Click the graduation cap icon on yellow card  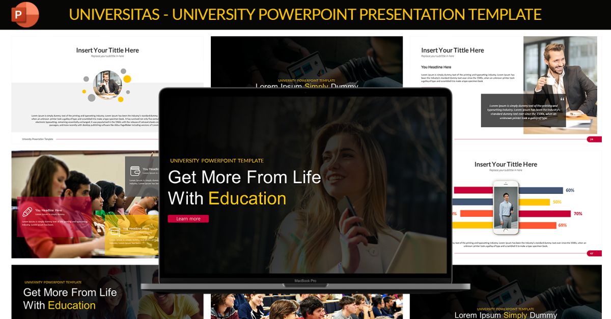point(115,231)
